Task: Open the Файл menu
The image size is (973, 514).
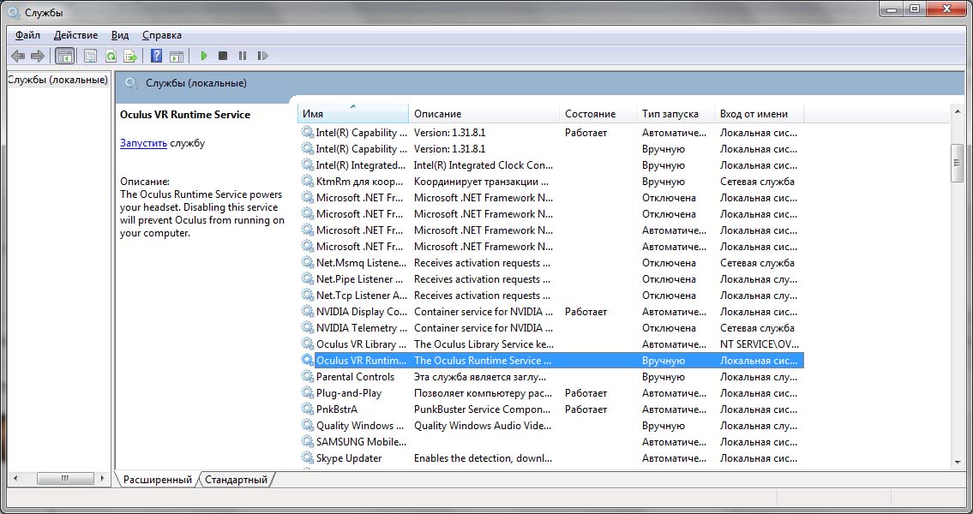Action: coord(27,35)
